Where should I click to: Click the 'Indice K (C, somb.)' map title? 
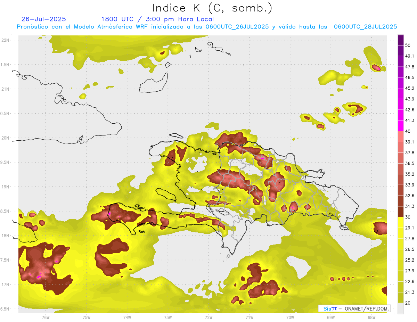point(212,8)
